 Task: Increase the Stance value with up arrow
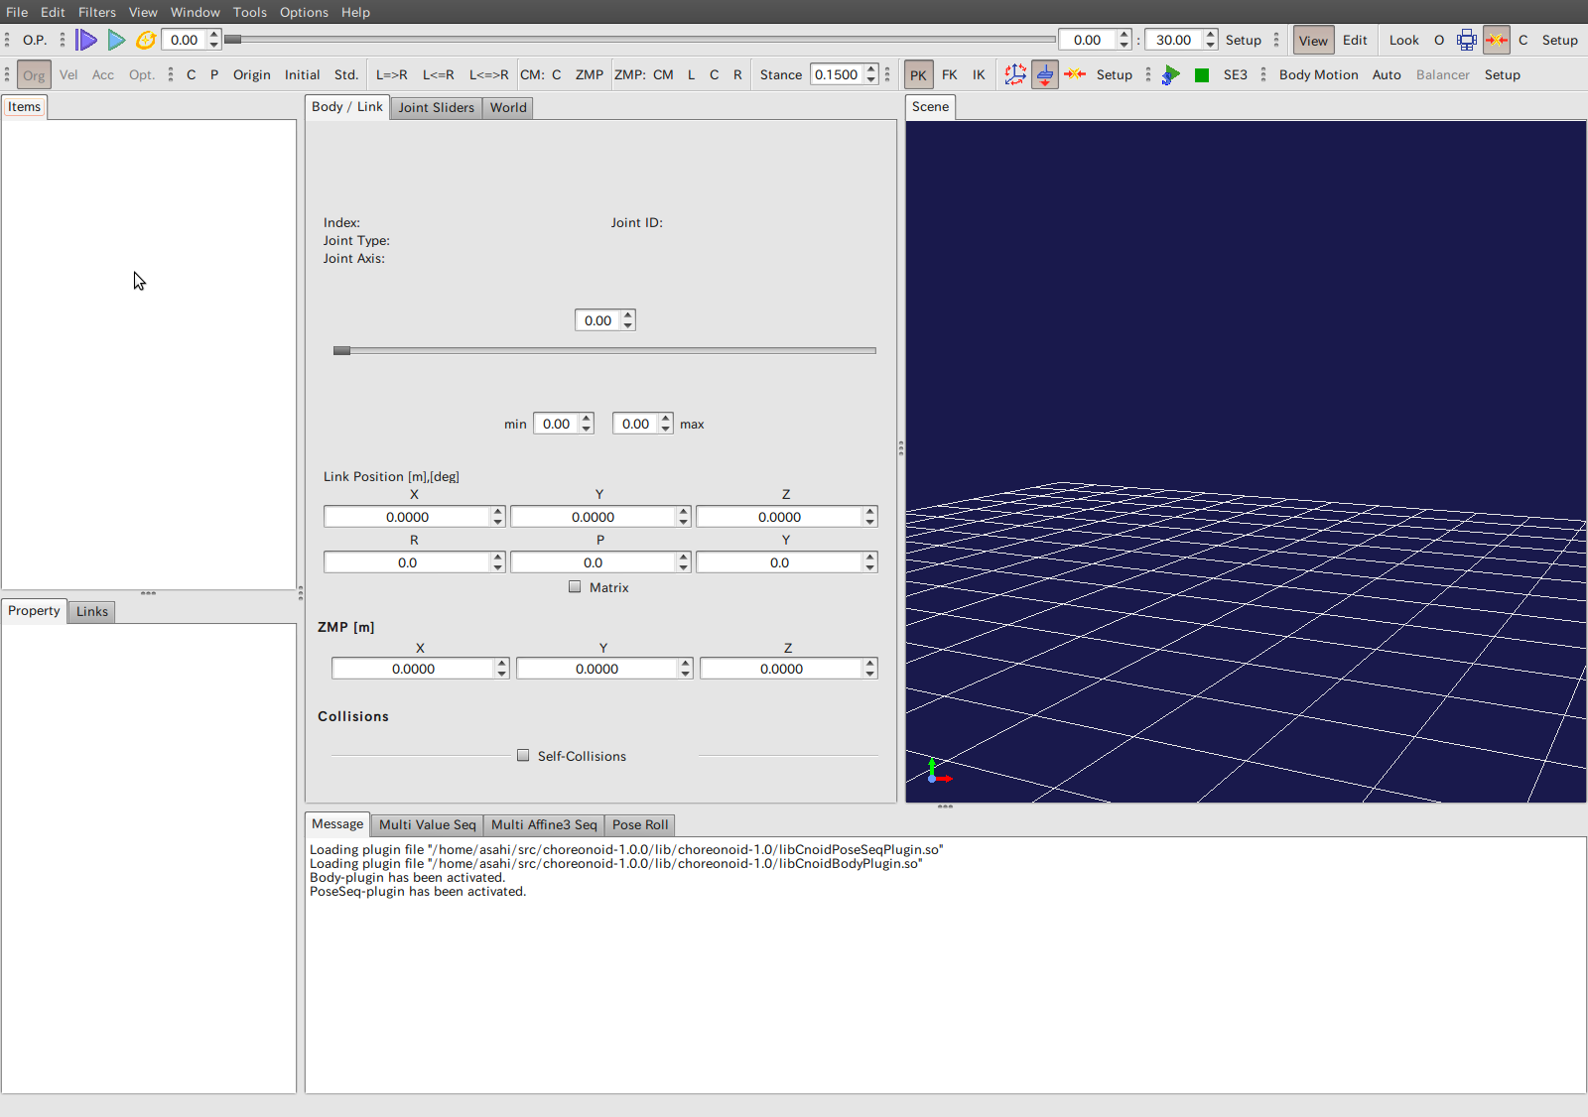[x=871, y=69]
